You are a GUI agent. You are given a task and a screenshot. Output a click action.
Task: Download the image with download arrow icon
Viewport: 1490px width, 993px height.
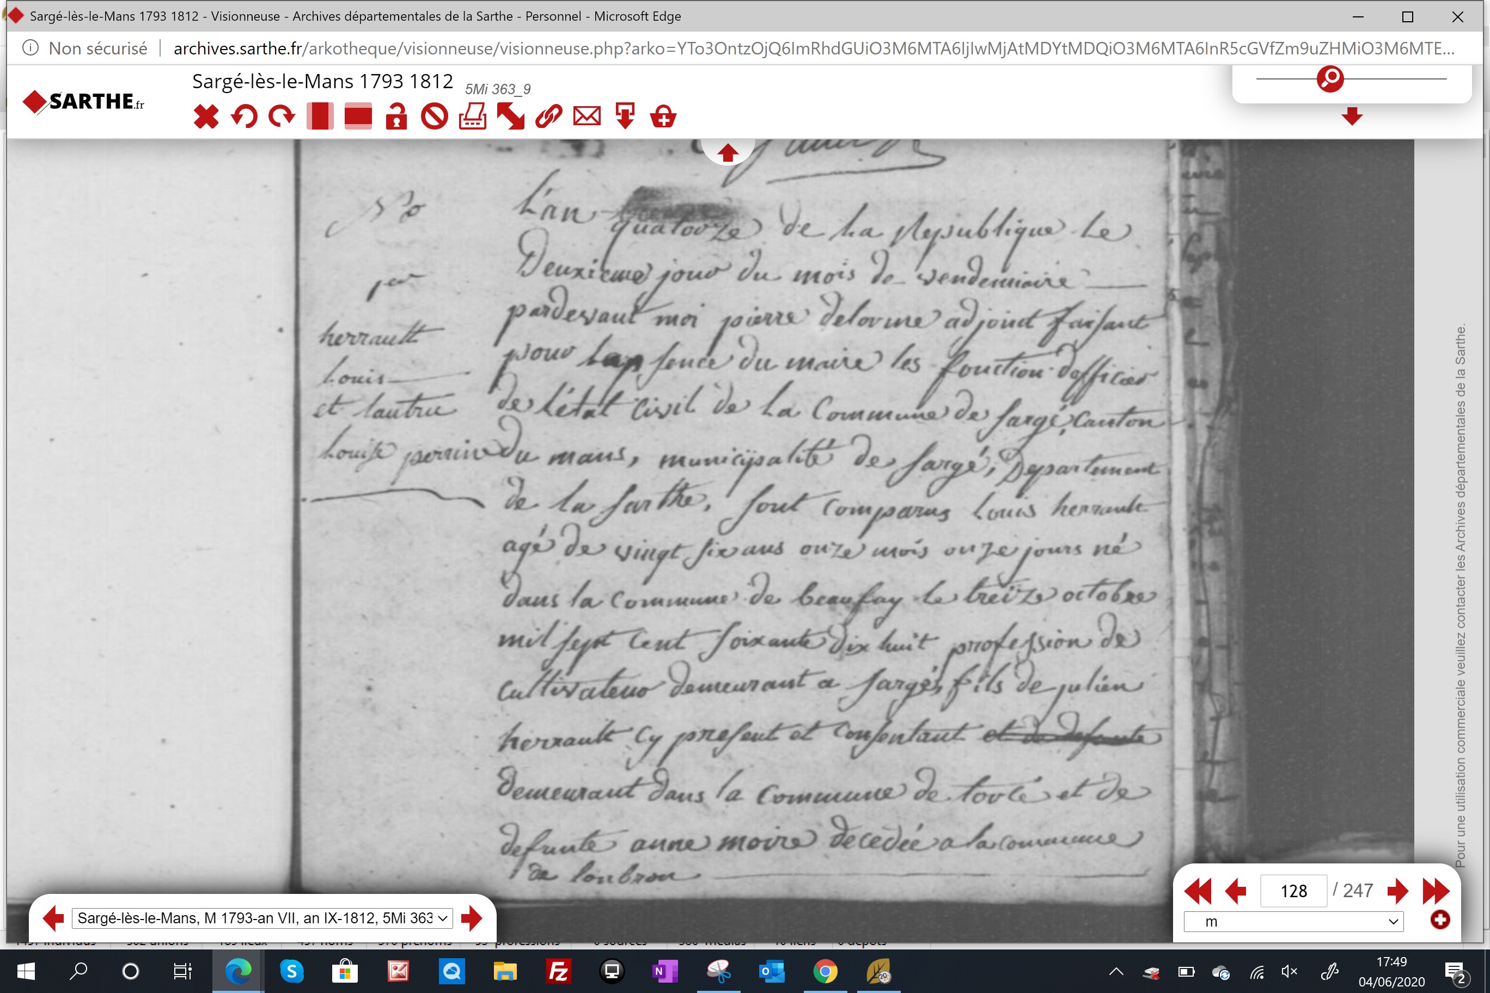(x=625, y=117)
